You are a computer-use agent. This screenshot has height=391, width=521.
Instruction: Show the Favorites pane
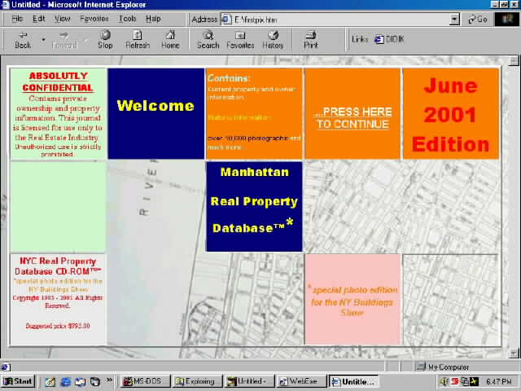[240, 39]
